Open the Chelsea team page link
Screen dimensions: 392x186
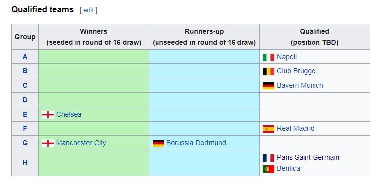coord(69,115)
